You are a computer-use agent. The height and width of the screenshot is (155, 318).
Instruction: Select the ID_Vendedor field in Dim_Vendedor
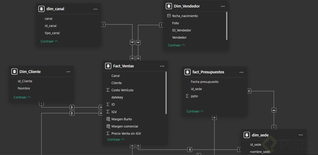pos(182,30)
